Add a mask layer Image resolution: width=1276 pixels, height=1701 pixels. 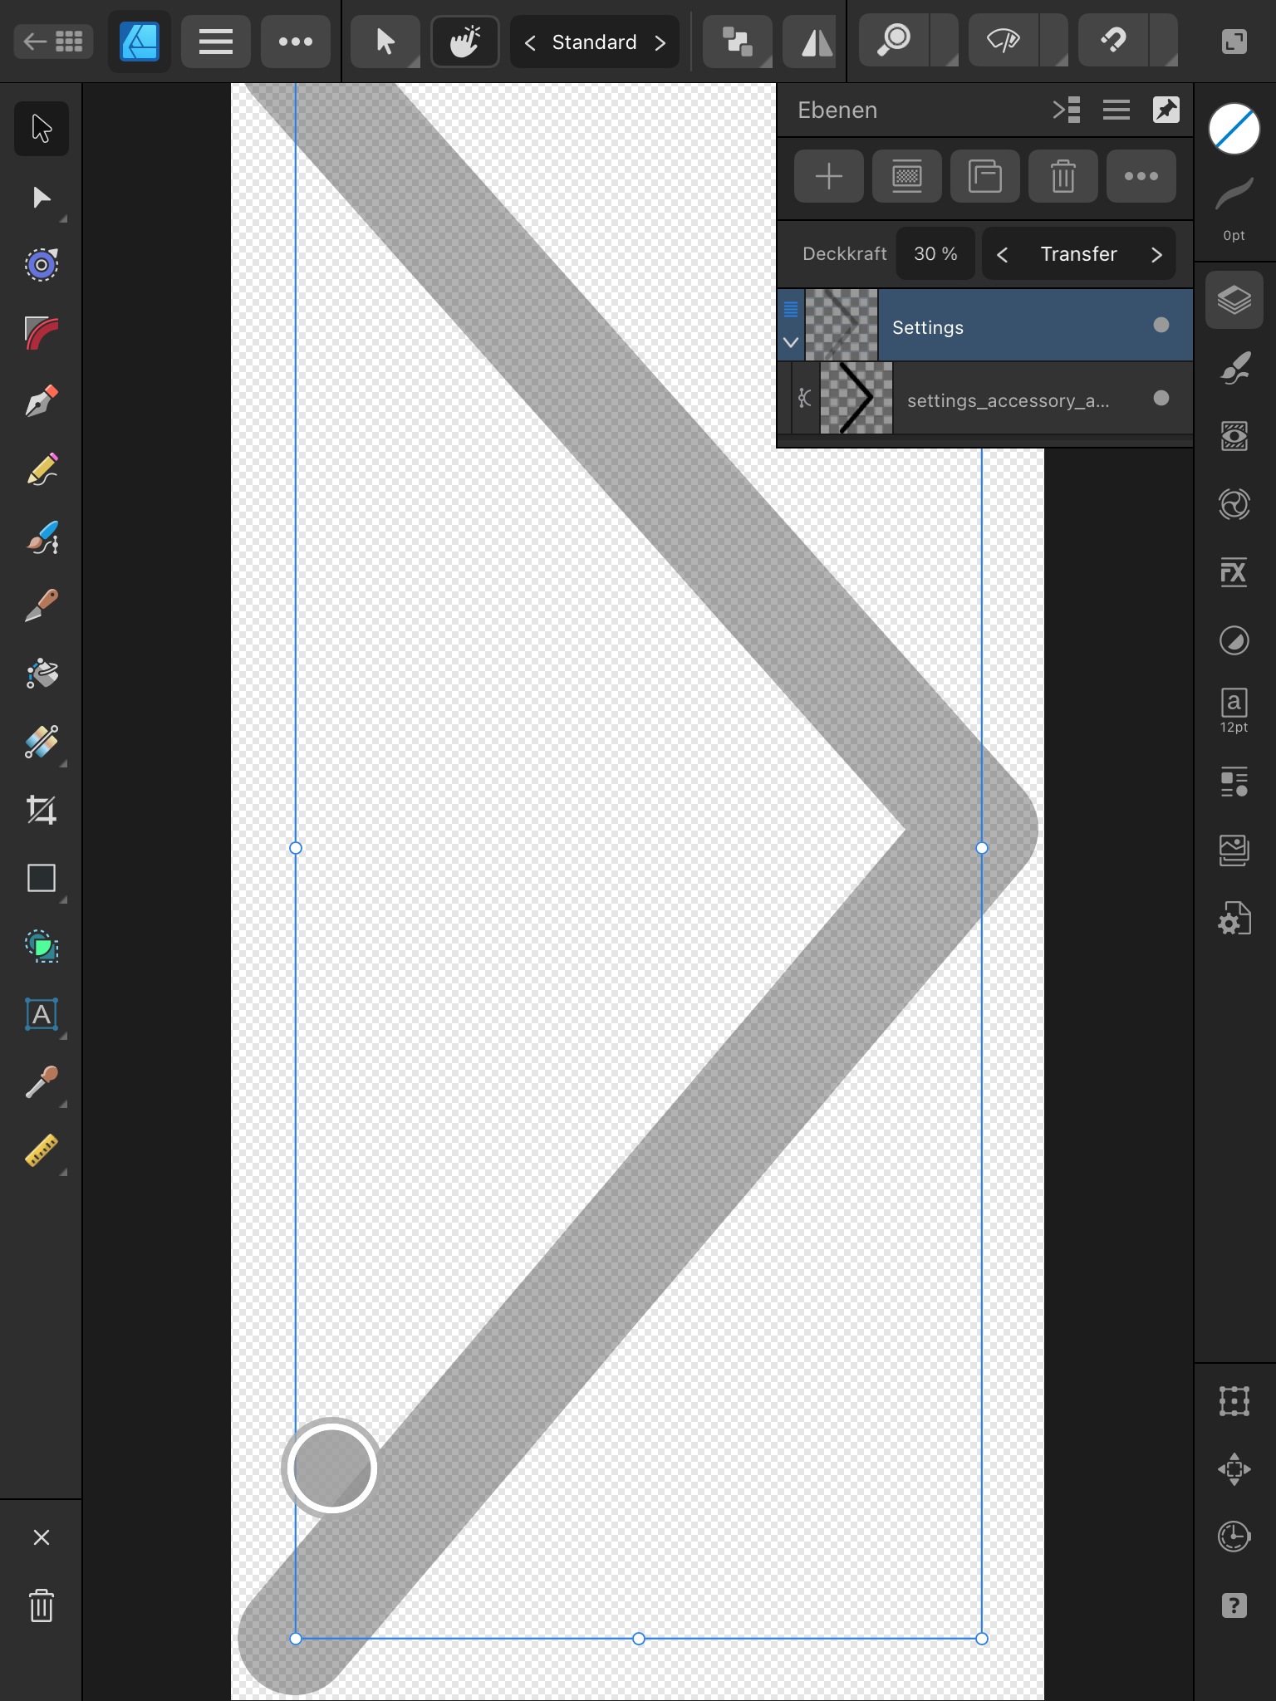pos(907,176)
